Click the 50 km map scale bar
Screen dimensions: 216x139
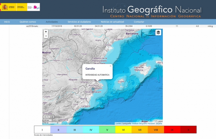(x=47, y=120)
